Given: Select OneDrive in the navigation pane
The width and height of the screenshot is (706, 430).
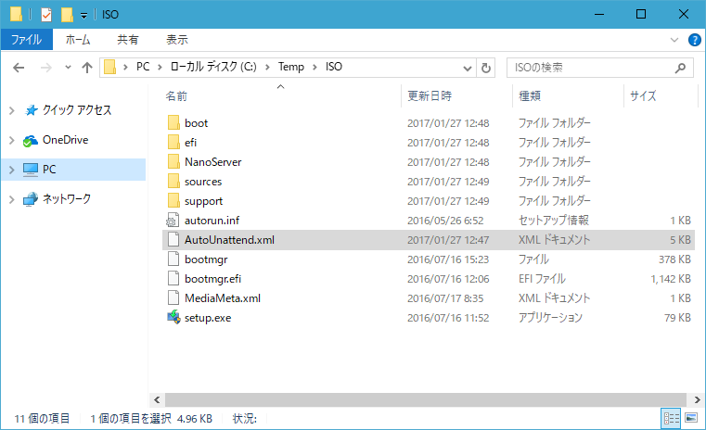Looking at the screenshot, I should coord(65,140).
